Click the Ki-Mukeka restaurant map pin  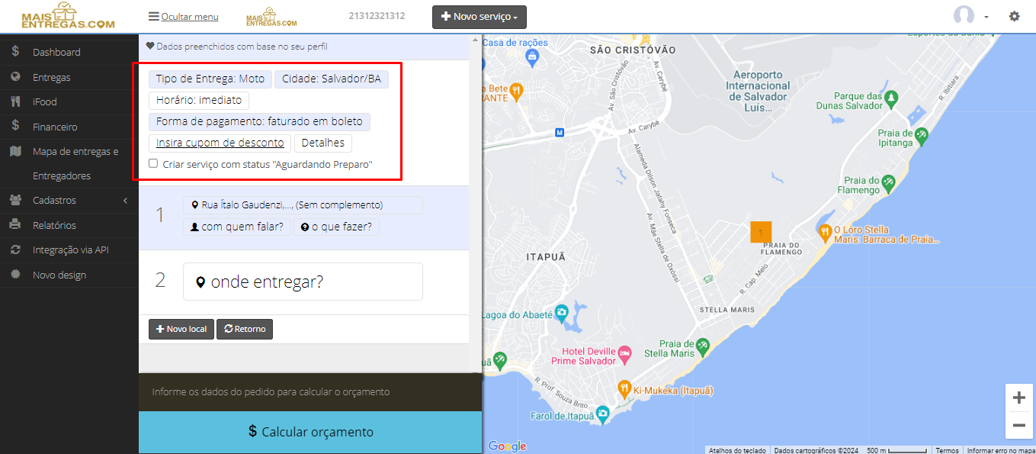(624, 388)
